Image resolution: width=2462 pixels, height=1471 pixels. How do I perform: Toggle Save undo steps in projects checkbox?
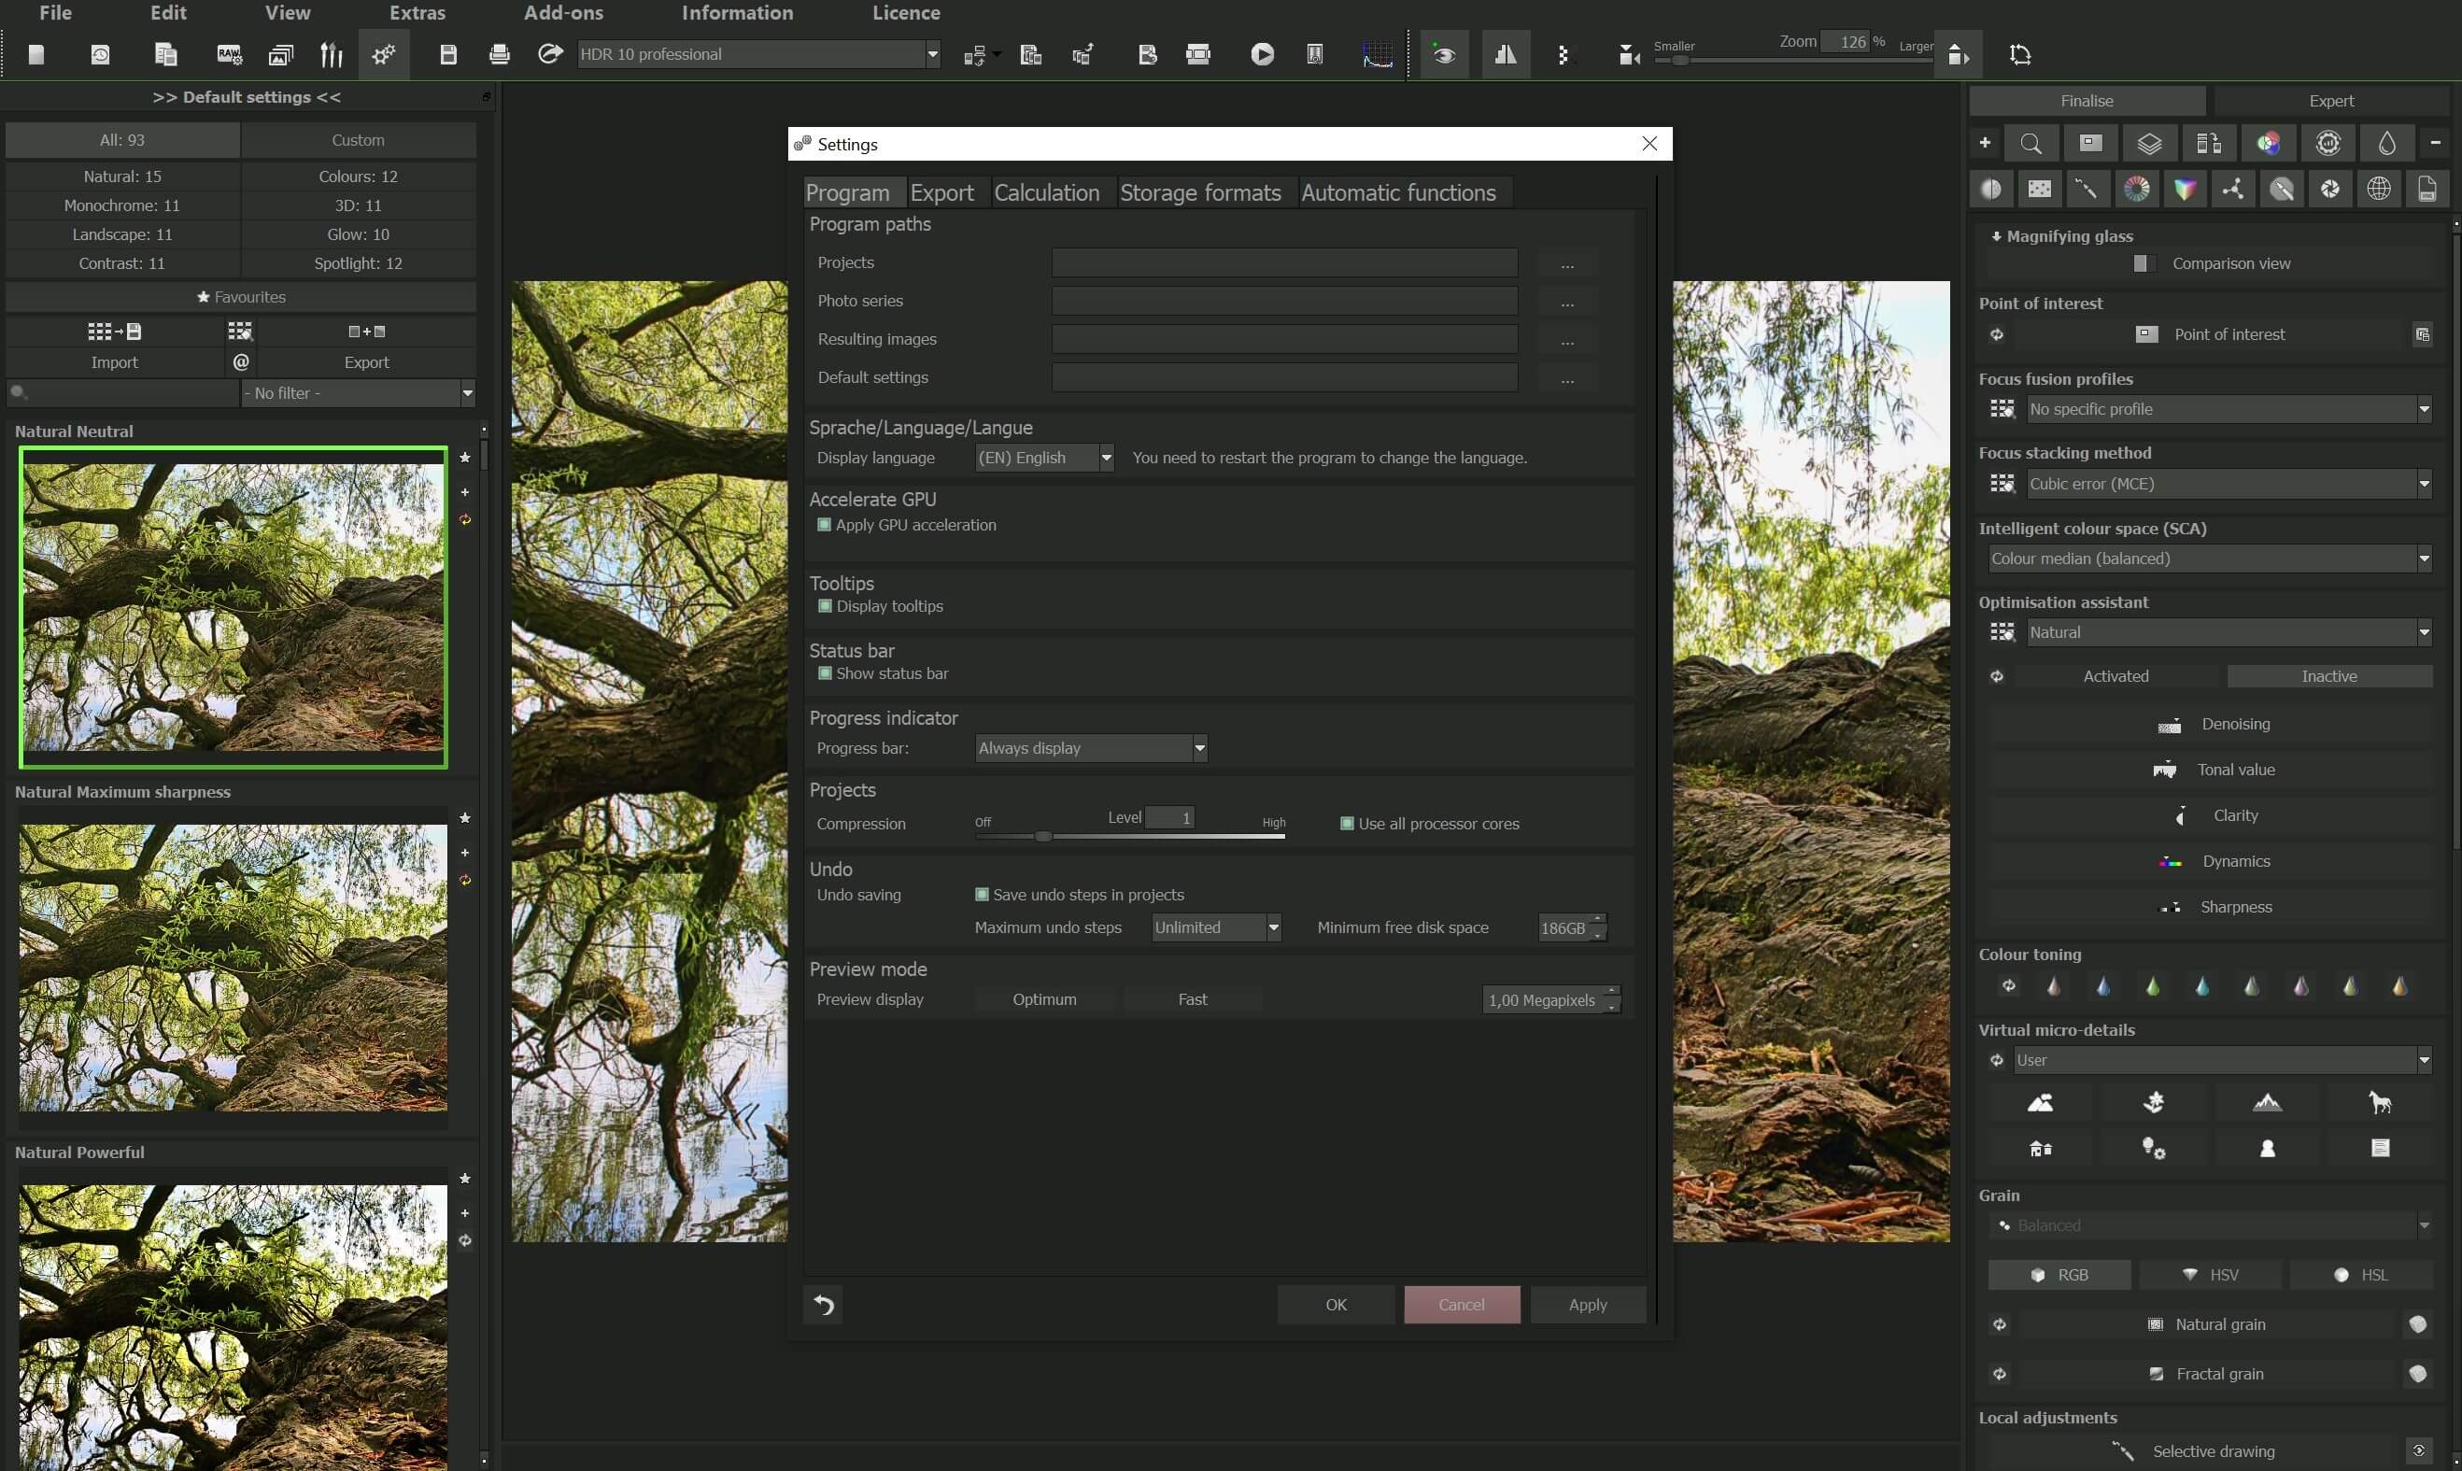(x=979, y=893)
